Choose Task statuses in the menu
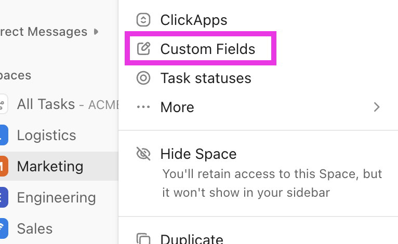This screenshot has width=398, height=244. tap(206, 78)
